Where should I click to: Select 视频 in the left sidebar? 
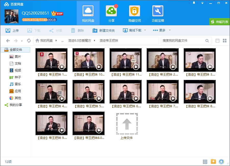click(x=18, y=70)
